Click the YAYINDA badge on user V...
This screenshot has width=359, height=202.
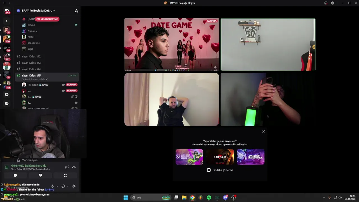coord(72,91)
